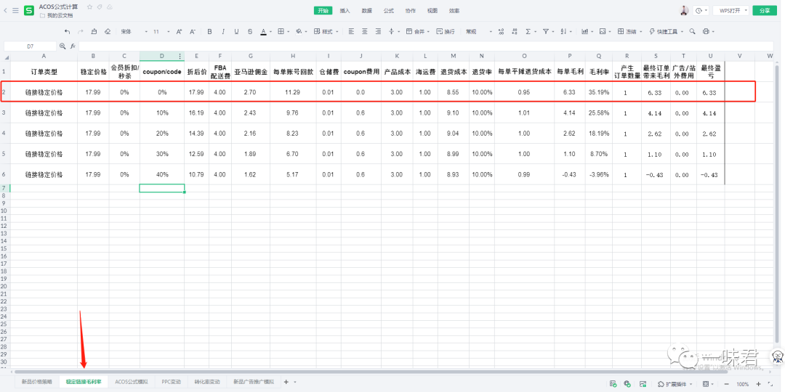Click the magnifier search icon in toolbar
Image resolution: width=785 pixels, height=392 pixels.
point(692,32)
